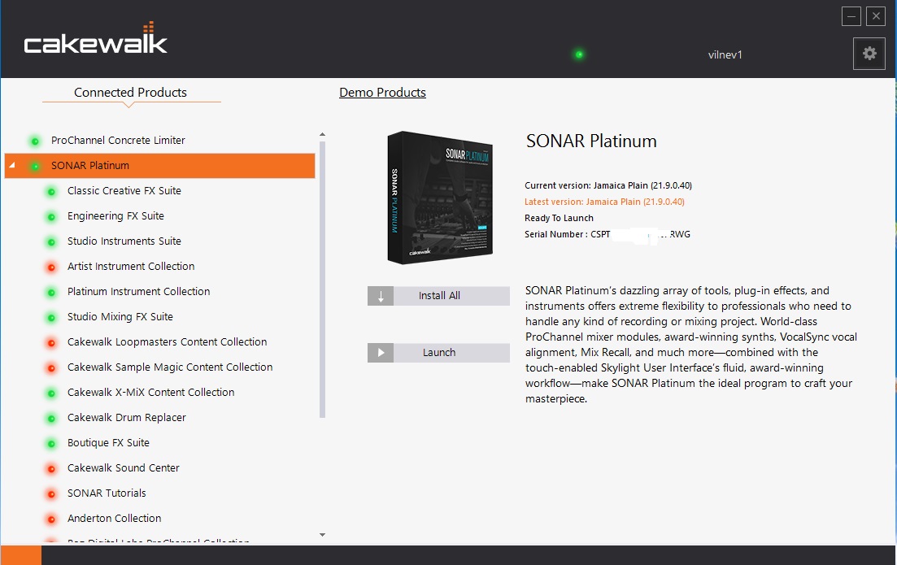
Task: Click the SONAR Platinum heading
Action: coord(591,141)
